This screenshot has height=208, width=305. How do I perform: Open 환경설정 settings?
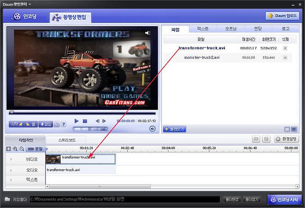[x=286, y=139]
